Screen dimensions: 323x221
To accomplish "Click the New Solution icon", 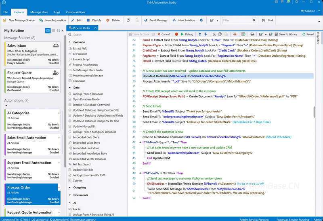I will point(174,20).
